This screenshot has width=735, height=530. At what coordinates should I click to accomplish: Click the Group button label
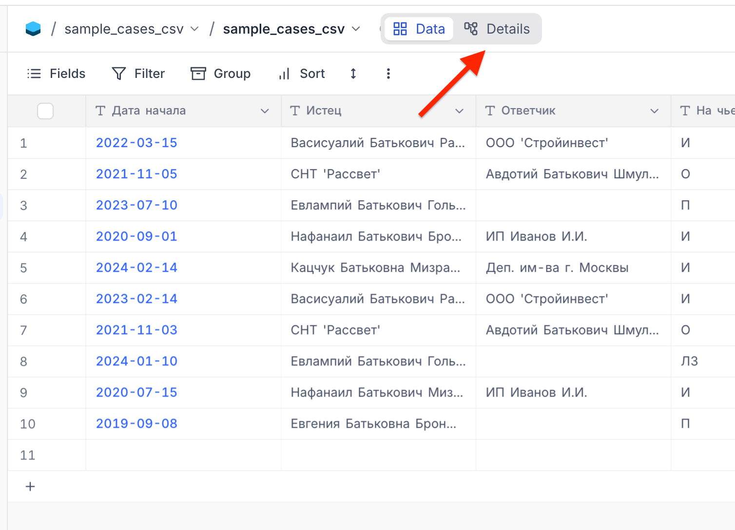click(x=232, y=74)
